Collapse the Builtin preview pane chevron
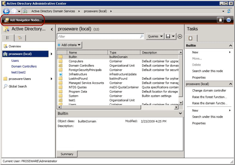The width and height of the screenshot is (235, 165). [x=180, y=113]
